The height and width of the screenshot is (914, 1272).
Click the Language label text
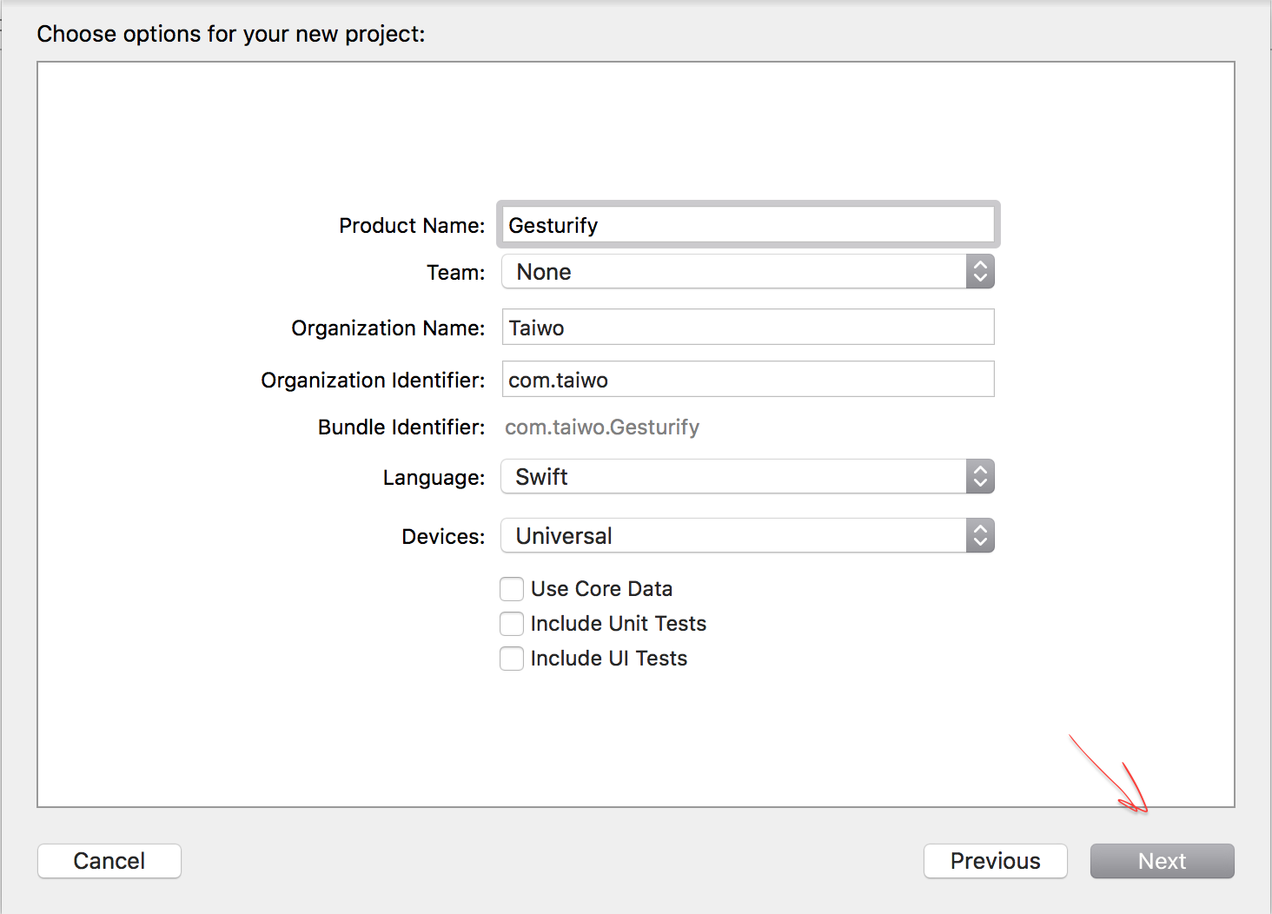pyautogui.click(x=434, y=478)
